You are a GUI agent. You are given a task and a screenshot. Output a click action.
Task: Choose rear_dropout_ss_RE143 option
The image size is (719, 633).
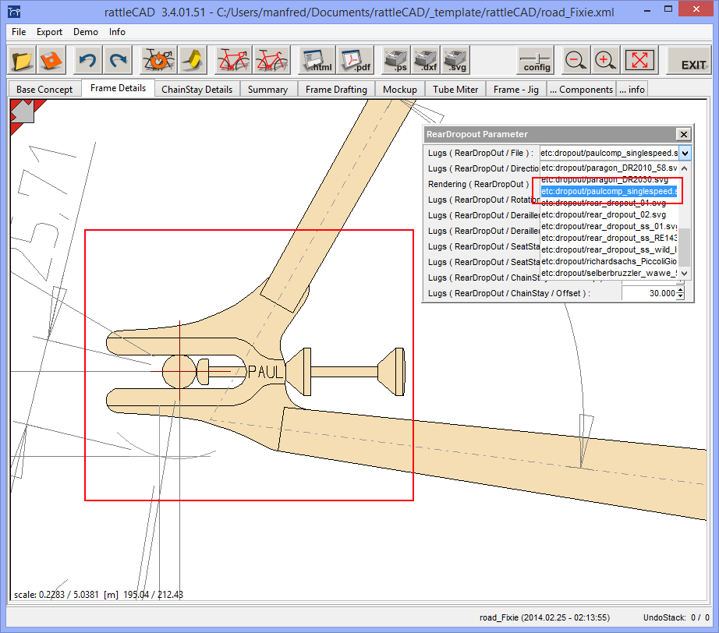point(609,238)
